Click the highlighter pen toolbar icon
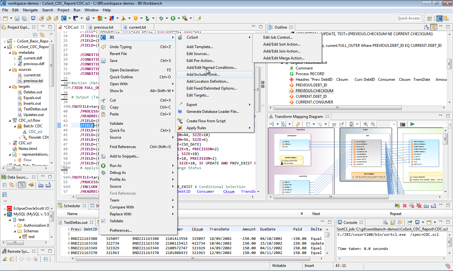Viewport: 453px width, 271px height. pyautogui.click(x=199, y=19)
